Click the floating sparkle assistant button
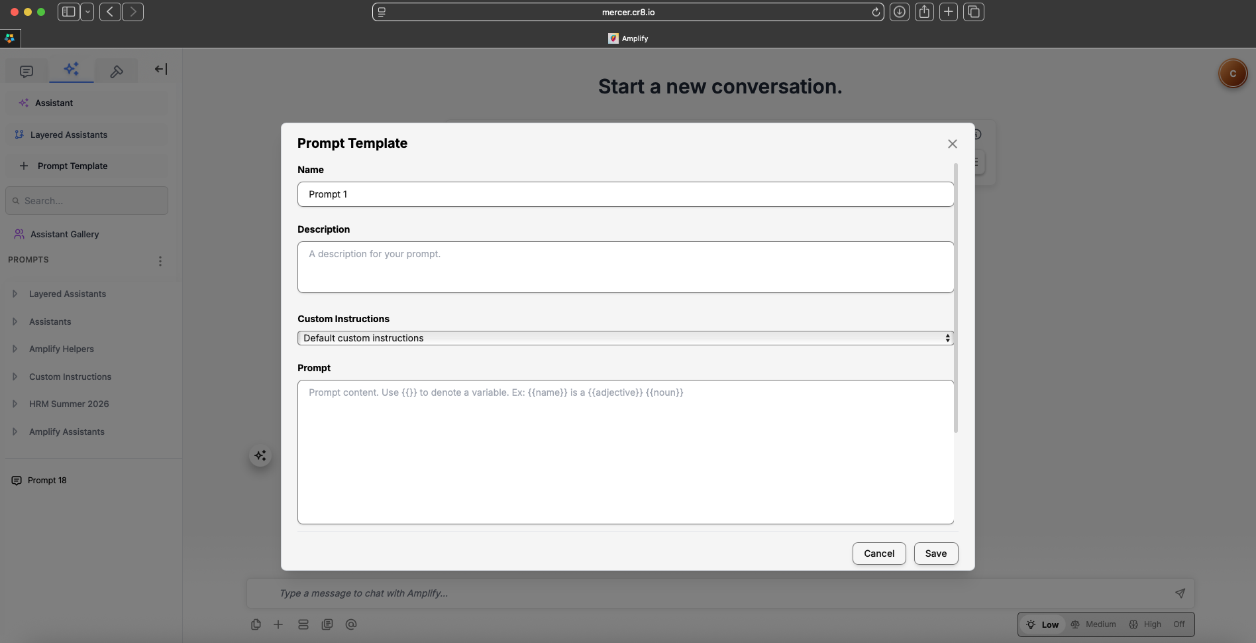The image size is (1256, 643). coord(260,455)
